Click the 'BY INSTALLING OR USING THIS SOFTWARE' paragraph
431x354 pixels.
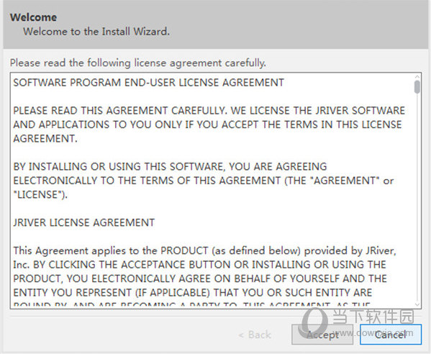pyautogui.click(x=204, y=181)
